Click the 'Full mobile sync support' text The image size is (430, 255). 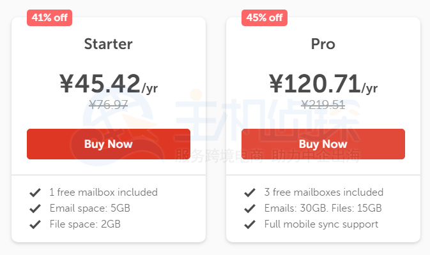321,224
